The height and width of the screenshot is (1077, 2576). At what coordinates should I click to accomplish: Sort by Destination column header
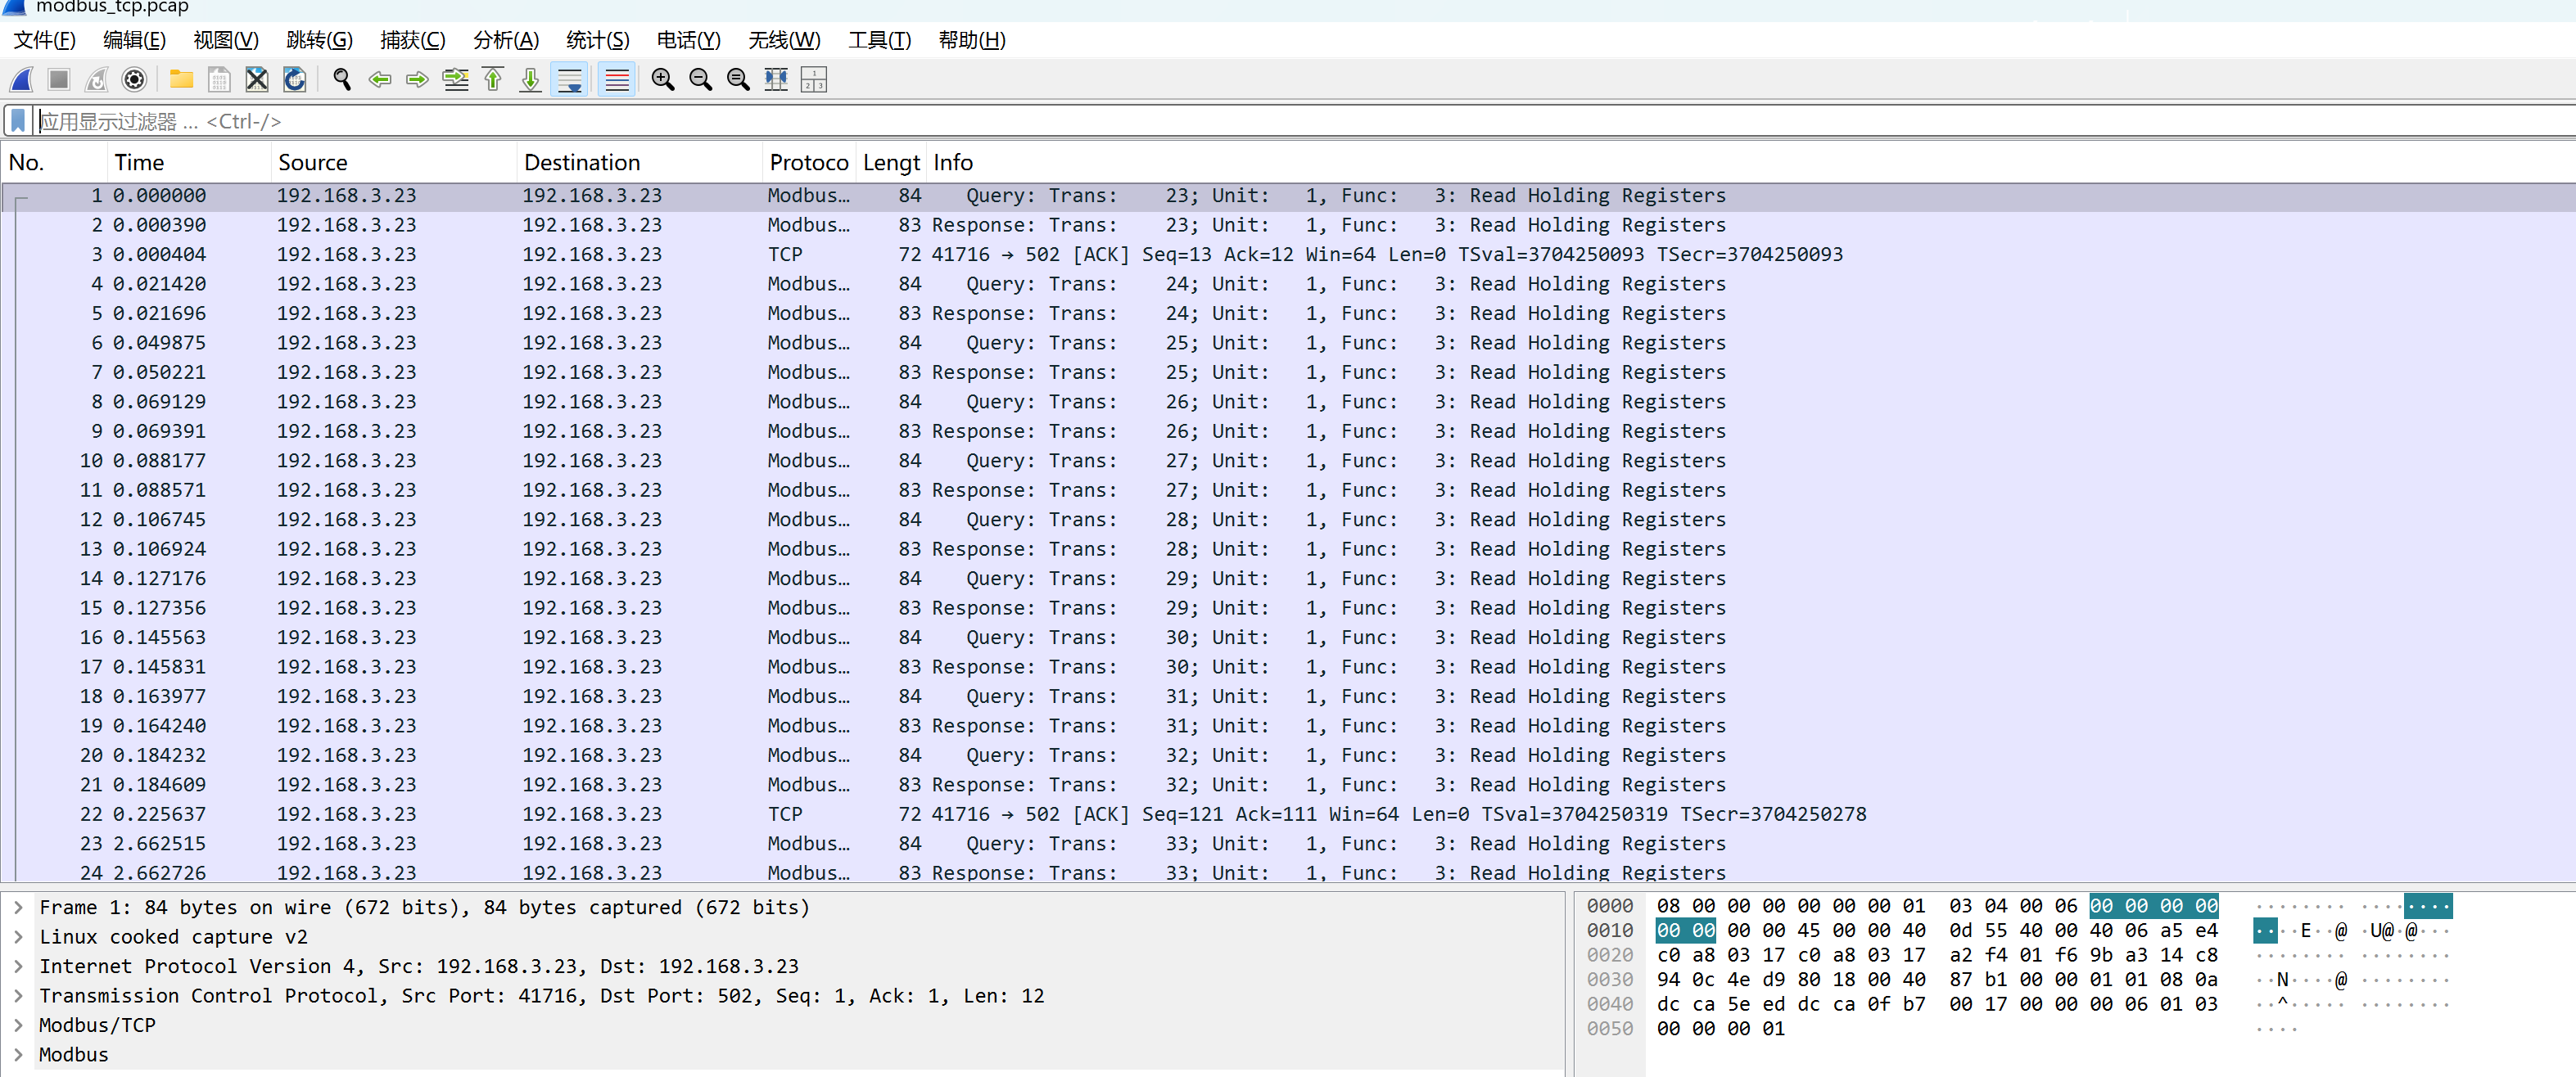pyautogui.click(x=640, y=163)
